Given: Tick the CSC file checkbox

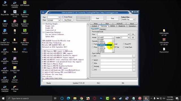Looking at the screenshot, I should coord(93,70).
